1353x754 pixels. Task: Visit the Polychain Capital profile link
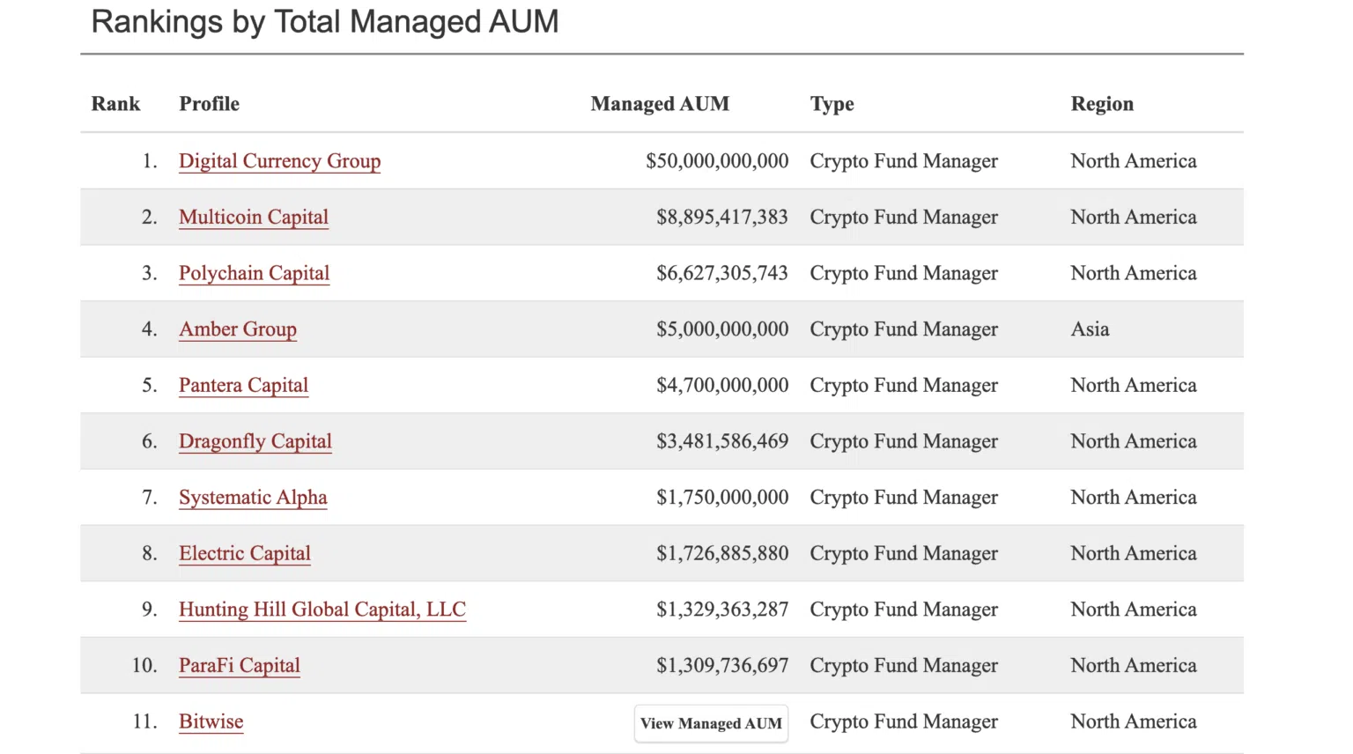(x=254, y=273)
